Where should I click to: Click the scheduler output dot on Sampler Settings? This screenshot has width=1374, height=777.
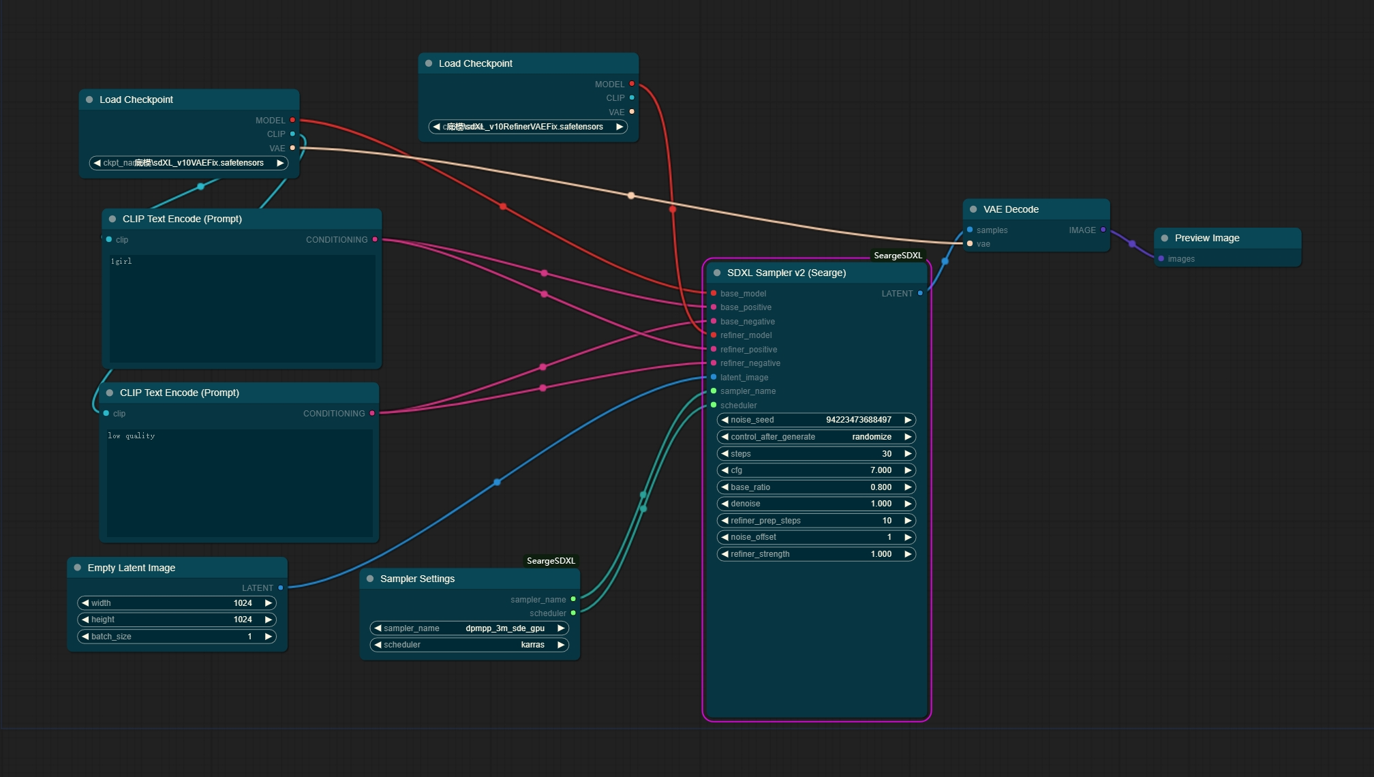coord(575,613)
